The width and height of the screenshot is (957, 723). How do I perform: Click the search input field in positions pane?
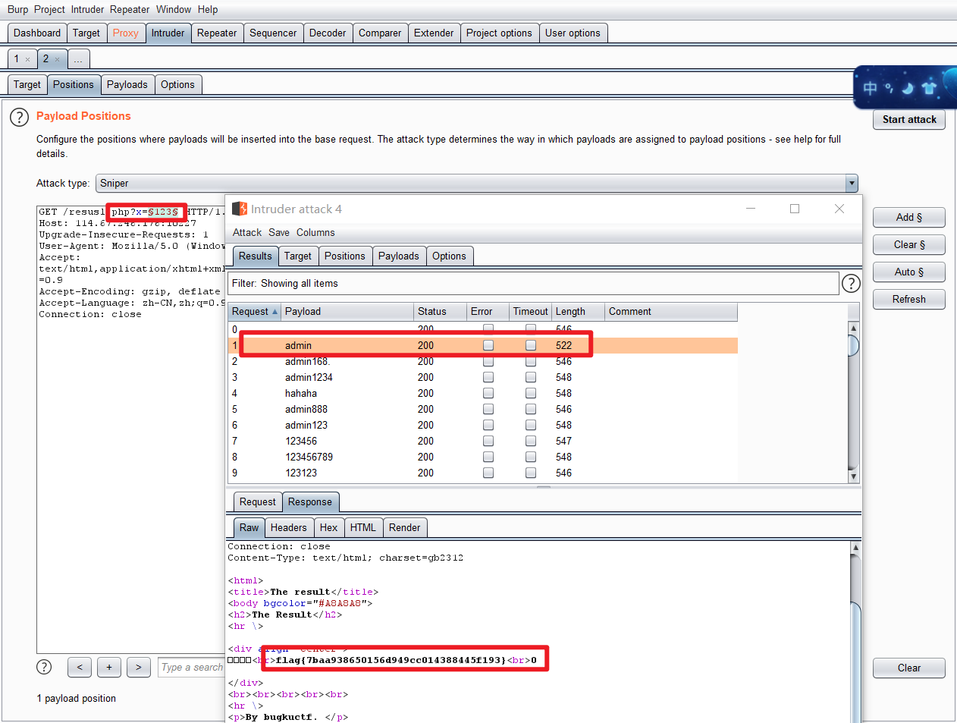191,668
